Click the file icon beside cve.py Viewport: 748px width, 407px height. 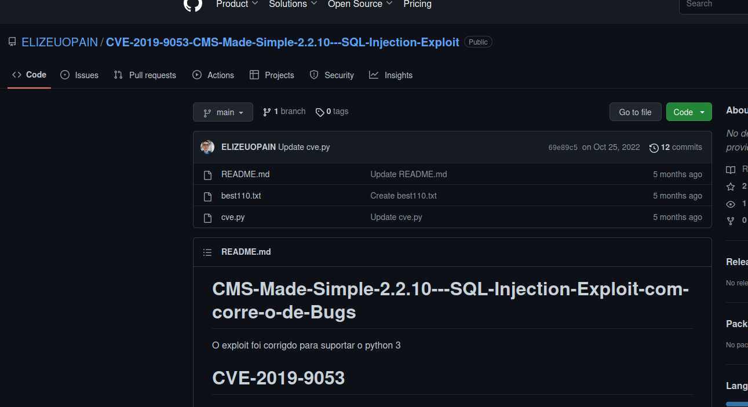point(208,218)
